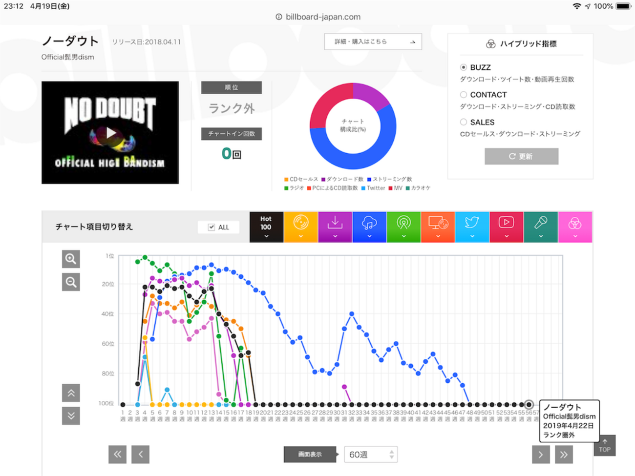Click the 2019年4月22日 tooltip date

coord(568,426)
